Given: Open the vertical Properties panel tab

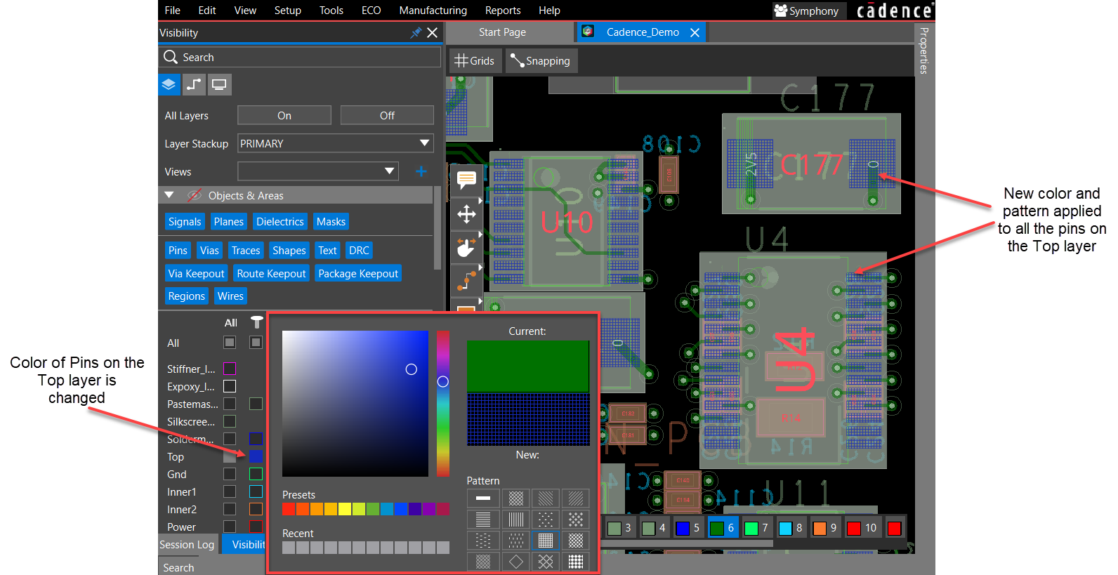Looking at the screenshot, I should pos(924,51).
